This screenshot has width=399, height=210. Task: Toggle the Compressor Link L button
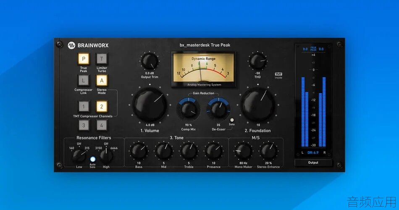coord(84,81)
